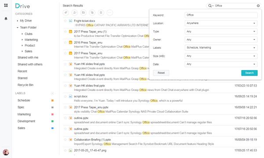This screenshot has height=158, width=264.
Task: Collapse the Team Folder tree node
Action: 17,27
